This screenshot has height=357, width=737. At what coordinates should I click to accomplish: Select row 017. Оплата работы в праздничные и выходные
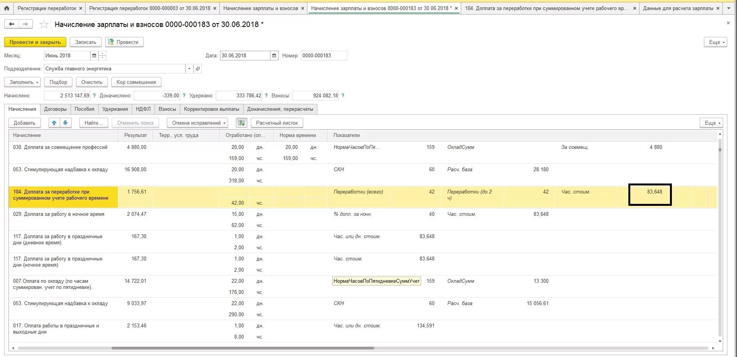tap(363, 331)
